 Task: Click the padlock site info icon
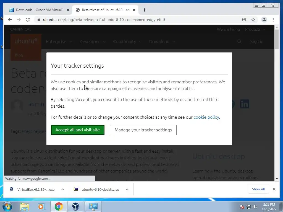[38, 20]
